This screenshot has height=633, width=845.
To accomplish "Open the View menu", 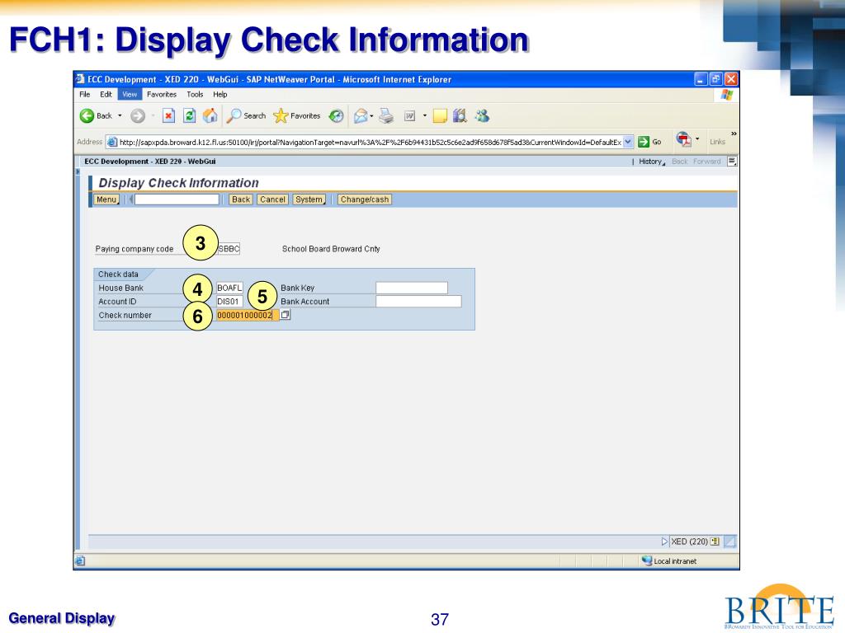I will pyautogui.click(x=130, y=94).
